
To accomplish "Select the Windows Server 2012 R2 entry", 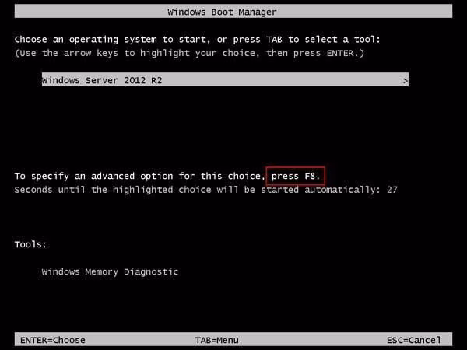I will click(x=225, y=80).
